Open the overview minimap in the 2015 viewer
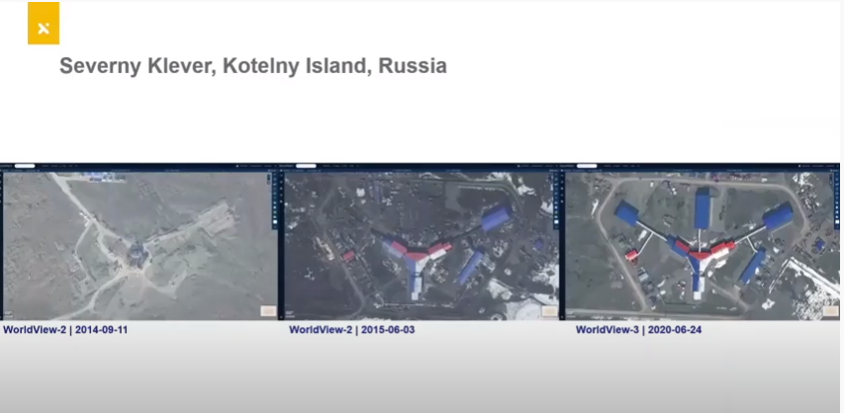844x413 pixels. [x=548, y=310]
